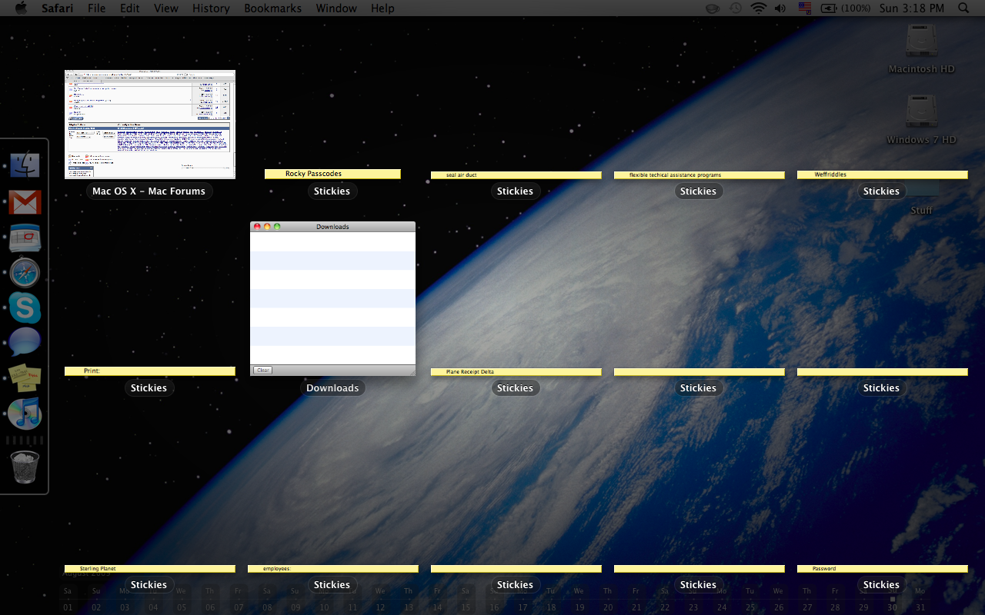Open the History menu
This screenshot has height=615, width=985.
[211, 8]
